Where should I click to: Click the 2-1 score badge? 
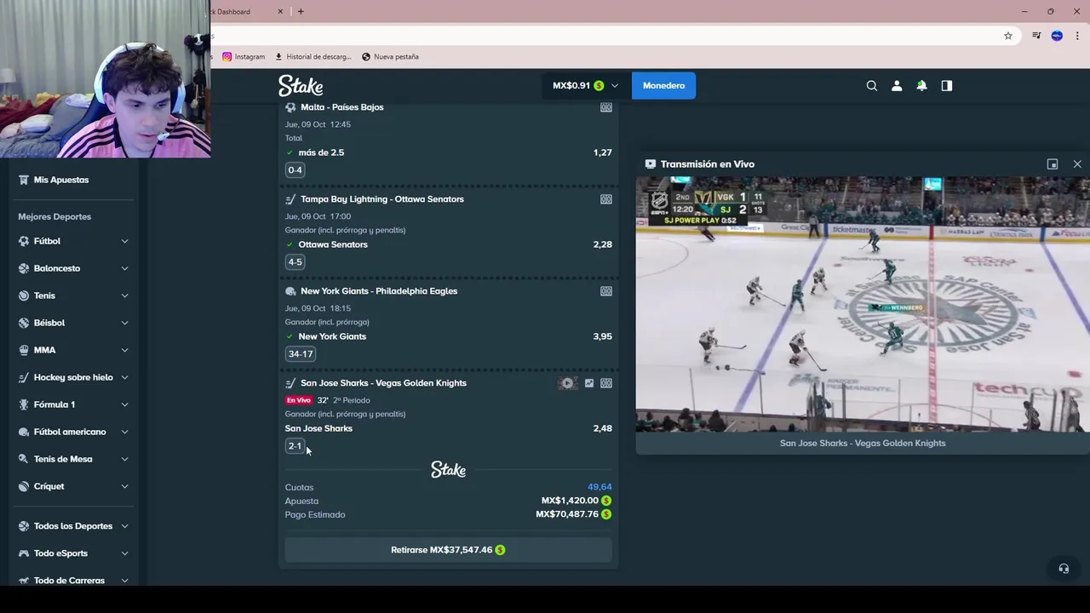[295, 446]
